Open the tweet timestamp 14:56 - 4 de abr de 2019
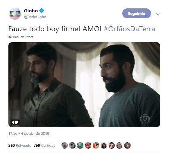The image size is (169, 154). pos(29,133)
